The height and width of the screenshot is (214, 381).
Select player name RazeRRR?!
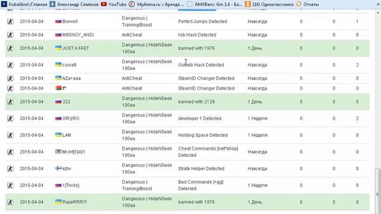point(74,202)
